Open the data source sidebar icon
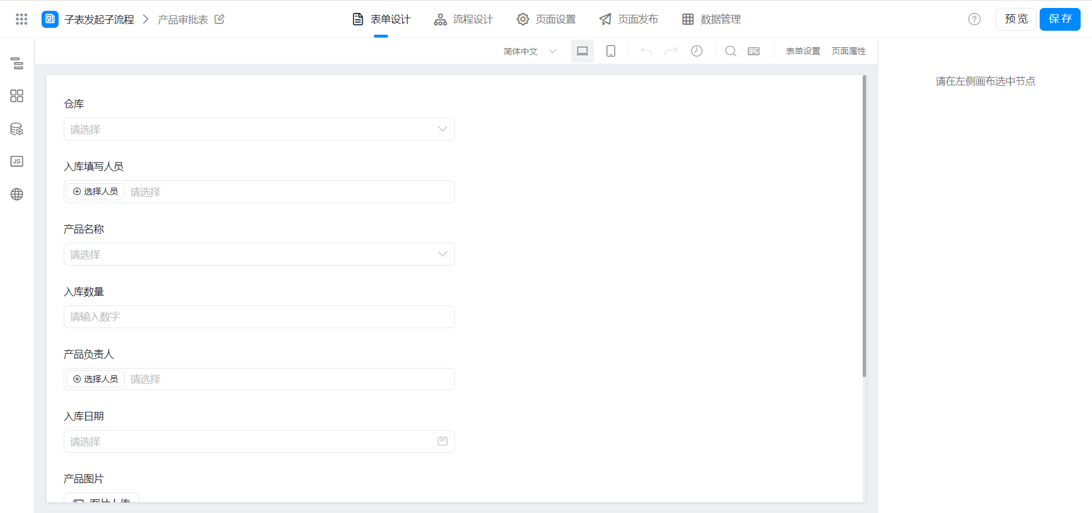This screenshot has height=513, width=1092. click(17, 129)
